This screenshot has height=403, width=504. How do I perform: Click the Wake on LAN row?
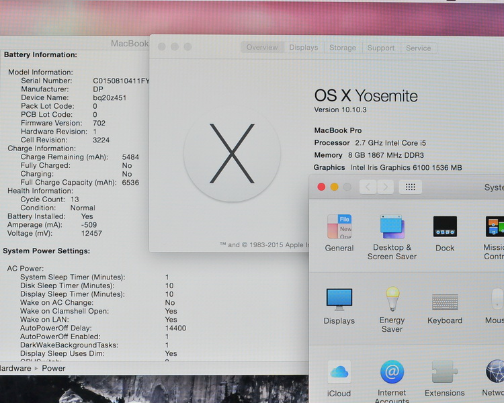99,320
